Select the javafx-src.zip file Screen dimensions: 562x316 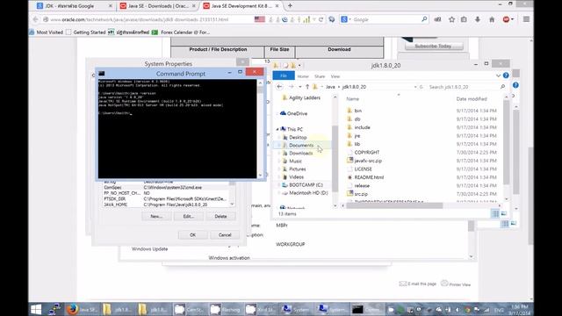(x=368, y=161)
